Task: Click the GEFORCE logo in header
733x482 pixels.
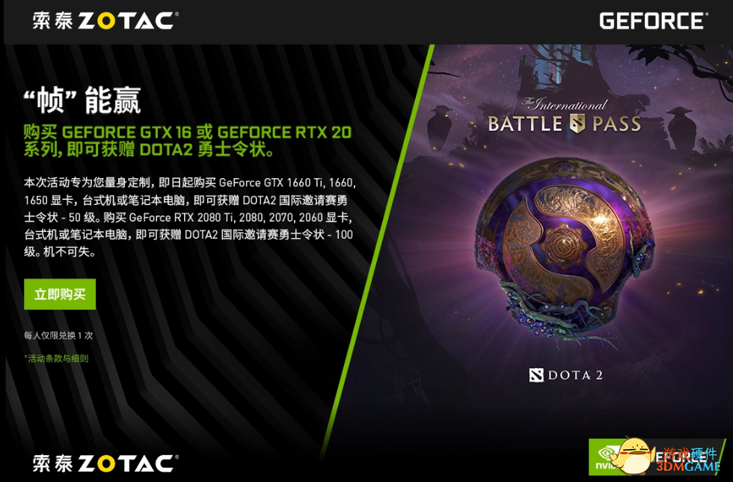Action: click(654, 21)
